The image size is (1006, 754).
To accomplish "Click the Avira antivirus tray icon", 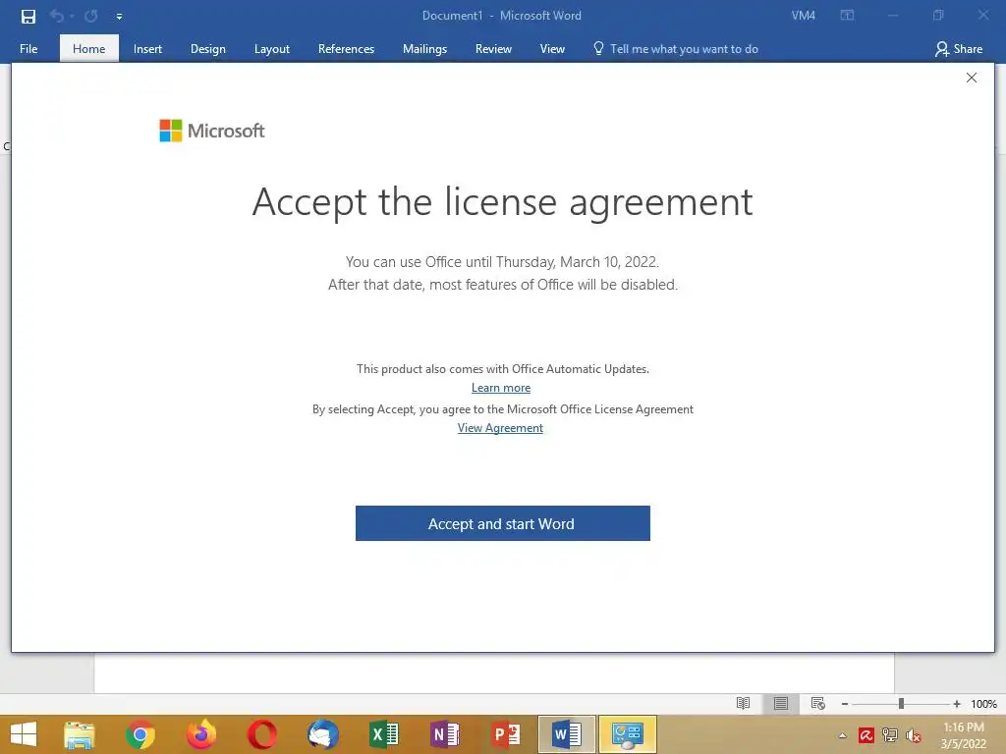I will 866,735.
